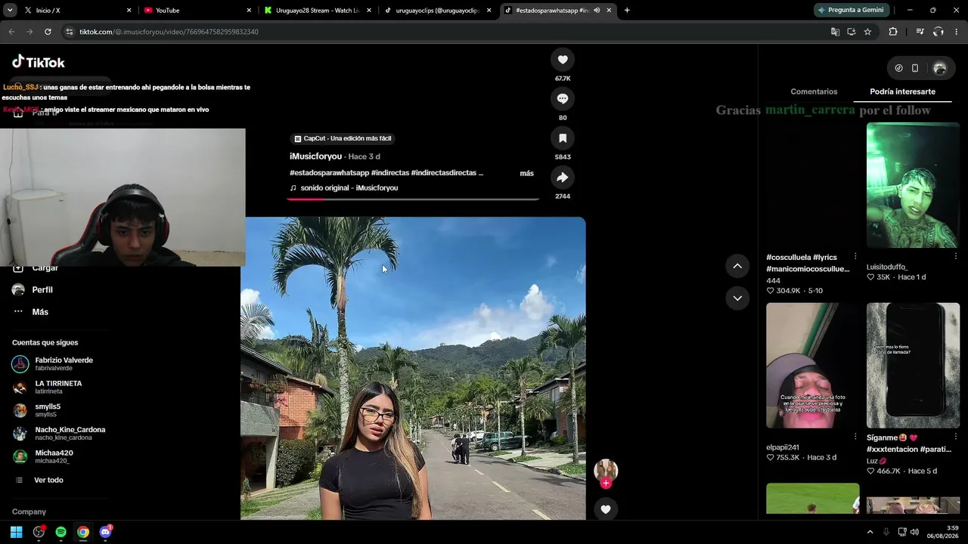Screen dimensions: 968x544
Task: Open the Síganme #xxxtentacion video thumbnail
Action: 913,366
